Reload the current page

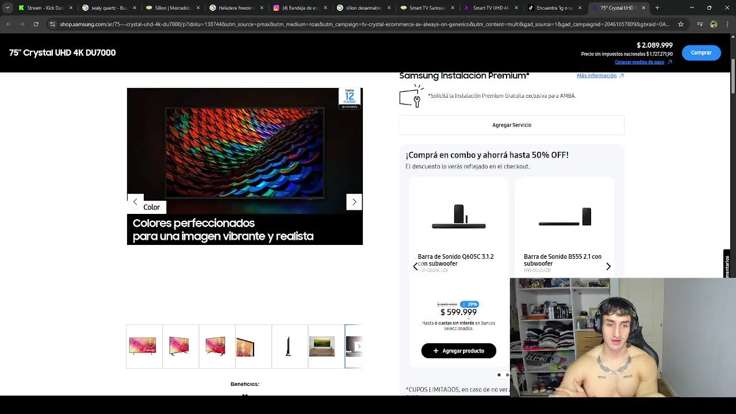(36, 24)
